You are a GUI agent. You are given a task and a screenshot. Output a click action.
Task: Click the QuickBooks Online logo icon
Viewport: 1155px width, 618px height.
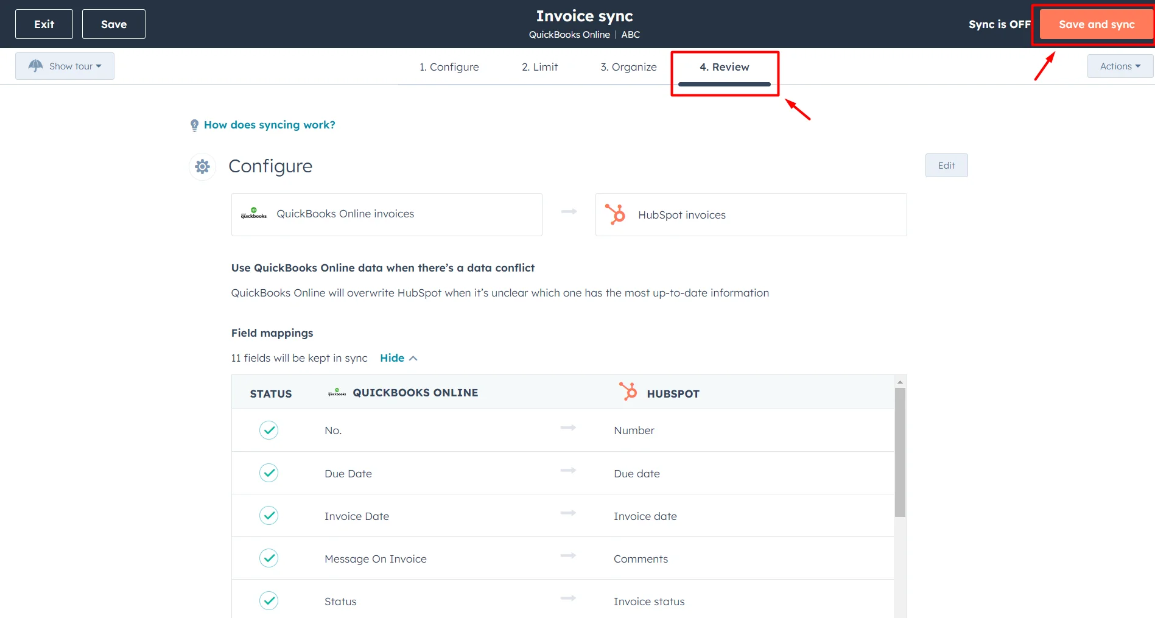coord(253,214)
